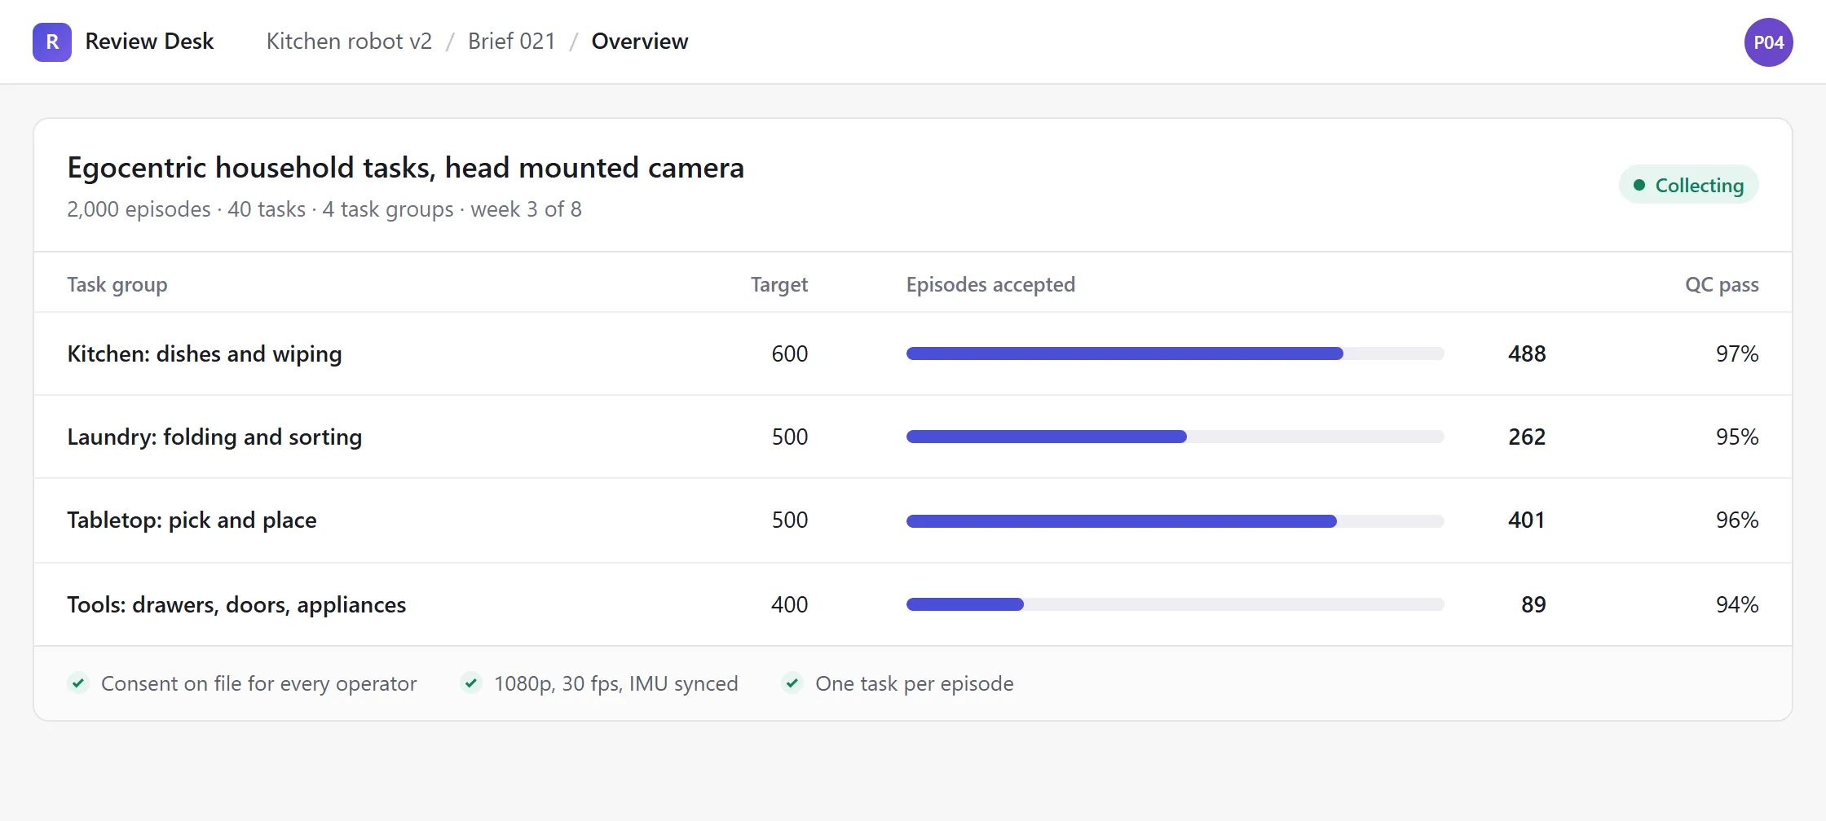Click the Tools progress bar

coord(1175,604)
